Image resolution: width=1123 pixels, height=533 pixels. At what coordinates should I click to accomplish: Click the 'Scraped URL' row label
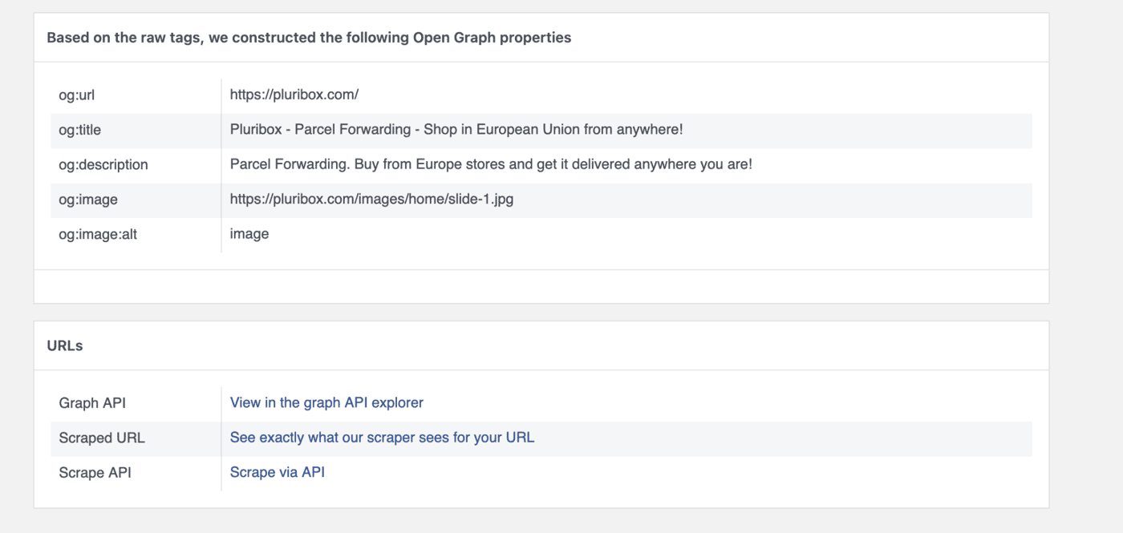(102, 438)
